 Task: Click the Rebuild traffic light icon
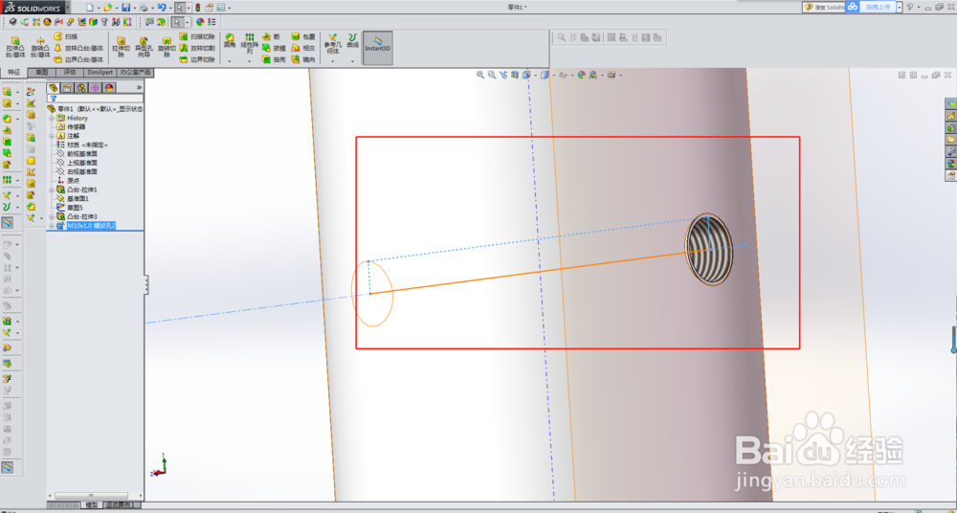(198, 8)
